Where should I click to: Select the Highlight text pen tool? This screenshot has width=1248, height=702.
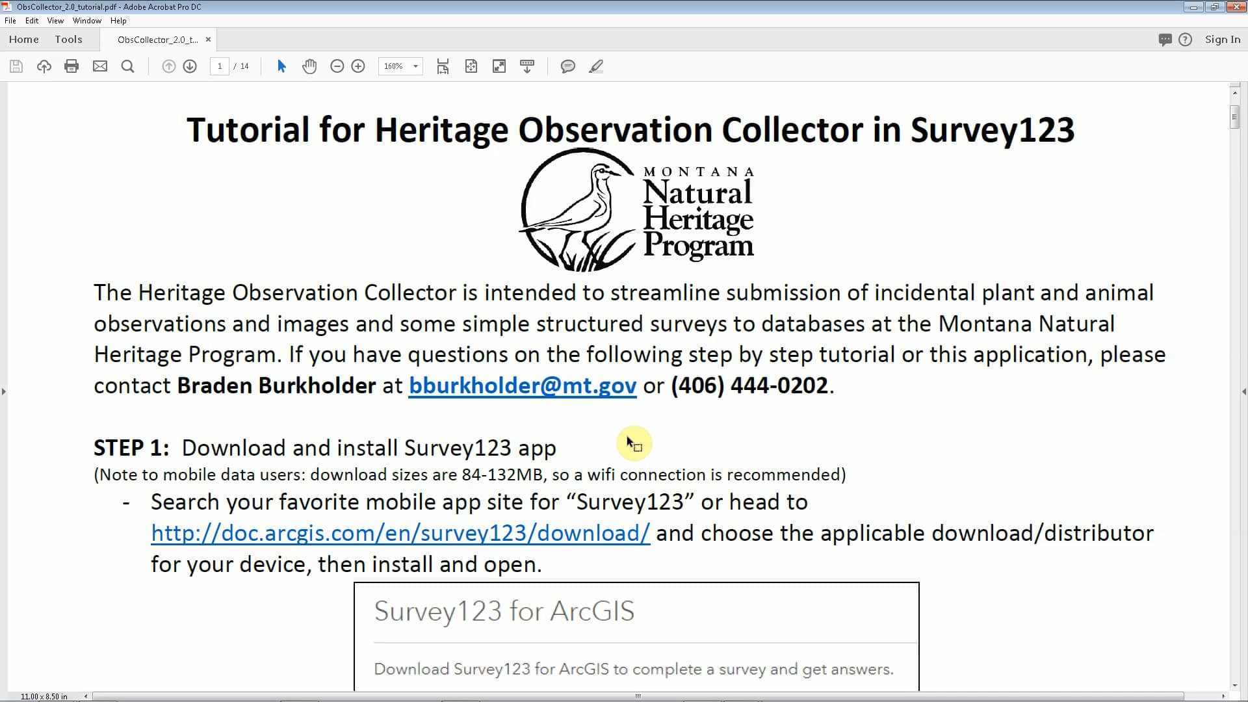(x=596, y=66)
